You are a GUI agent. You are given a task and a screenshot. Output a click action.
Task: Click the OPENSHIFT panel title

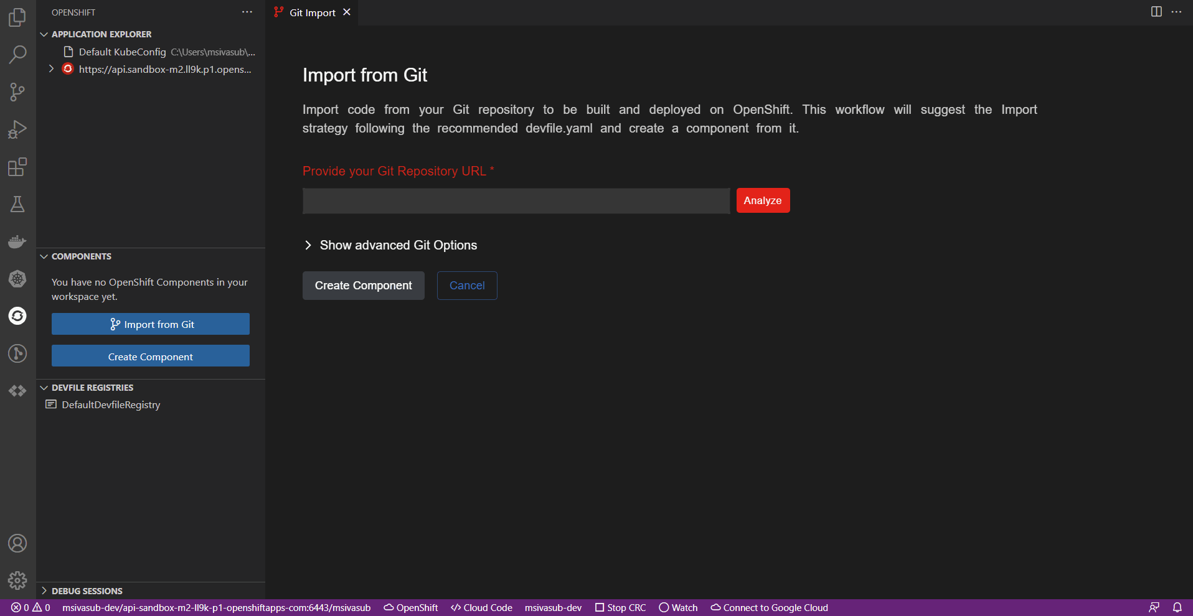coord(73,12)
